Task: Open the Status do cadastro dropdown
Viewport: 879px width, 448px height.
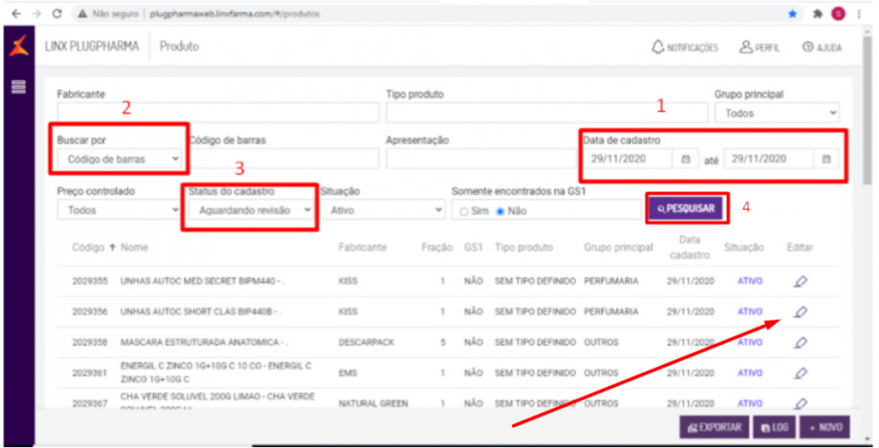Action: pos(248,209)
